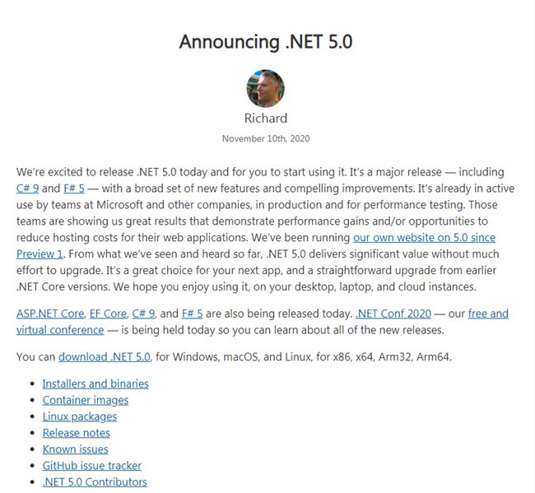Click Richard's author avatar photo
535x493 pixels.
pos(266,88)
